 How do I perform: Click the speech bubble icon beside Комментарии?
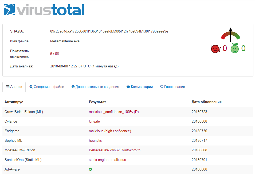point(128,87)
